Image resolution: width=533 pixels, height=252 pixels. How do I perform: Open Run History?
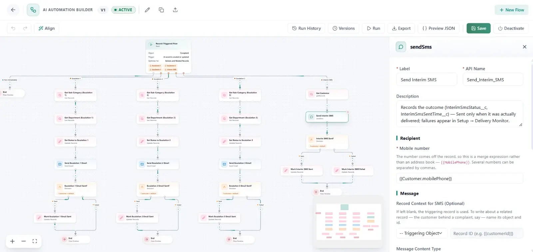point(306,28)
